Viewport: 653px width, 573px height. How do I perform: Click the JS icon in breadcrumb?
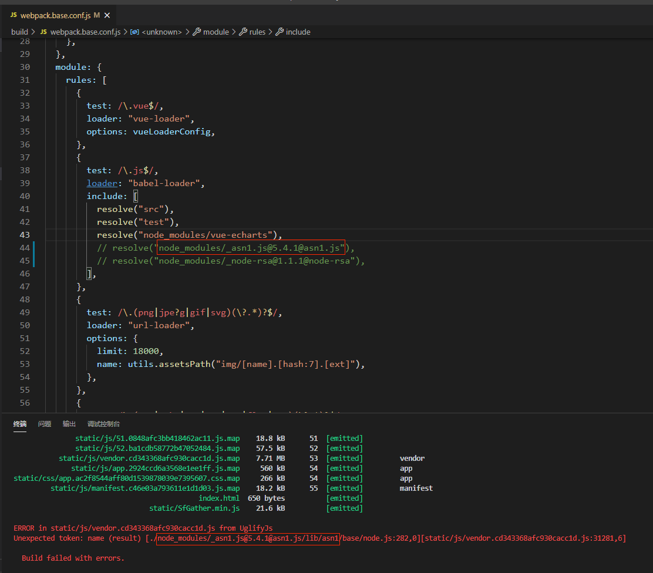43,32
